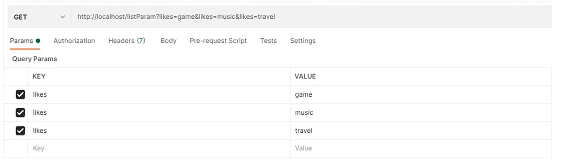Switch to the Params tab
The image size is (571, 163).
[21, 41]
